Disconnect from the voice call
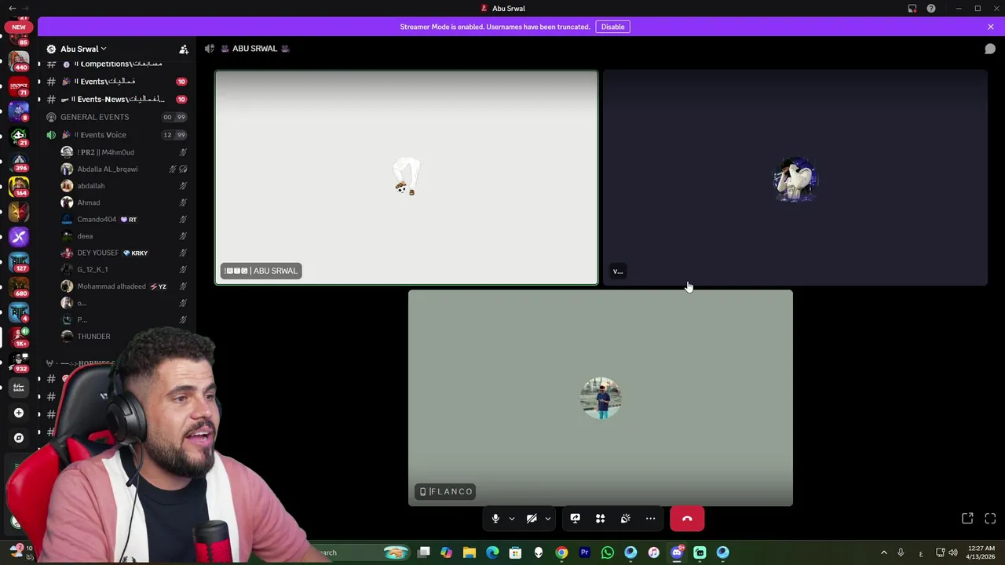The height and width of the screenshot is (565, 1005). 687,519
